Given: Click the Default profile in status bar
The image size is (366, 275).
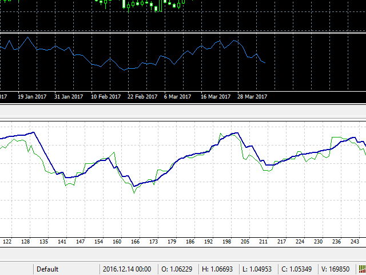Looking at the screenshot, I should click(48, 269).
